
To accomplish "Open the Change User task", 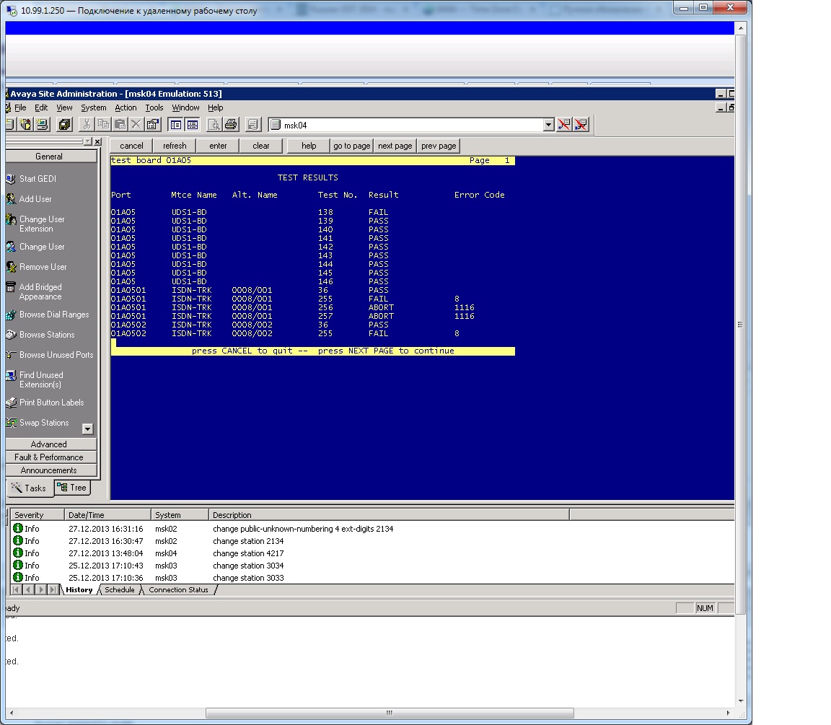I will point(41,247).
